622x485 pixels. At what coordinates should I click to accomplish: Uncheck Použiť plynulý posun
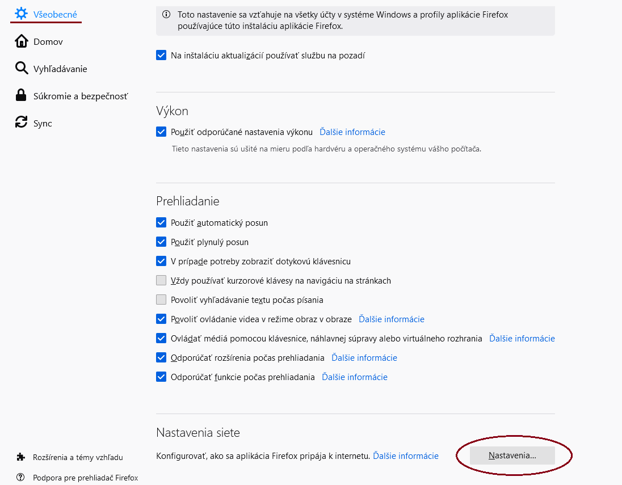click(161, 242)
